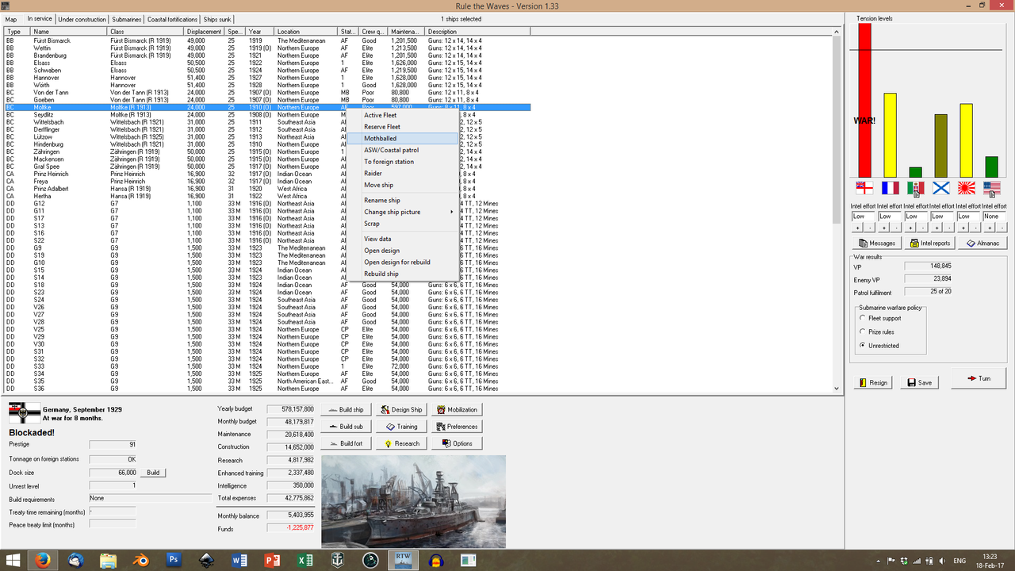Open Intel reports
Screen dimensions: 1015x571
tap(929, 243)
